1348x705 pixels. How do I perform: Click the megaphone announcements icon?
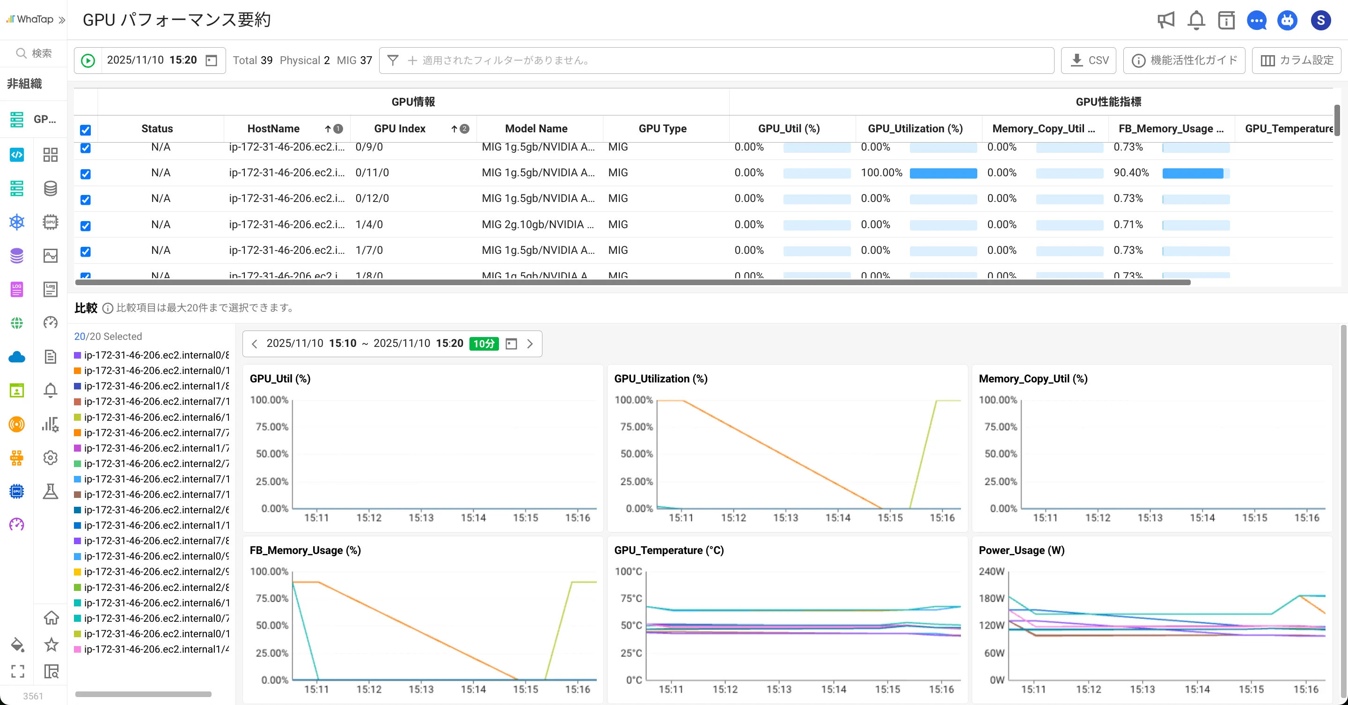(1165, 21)
